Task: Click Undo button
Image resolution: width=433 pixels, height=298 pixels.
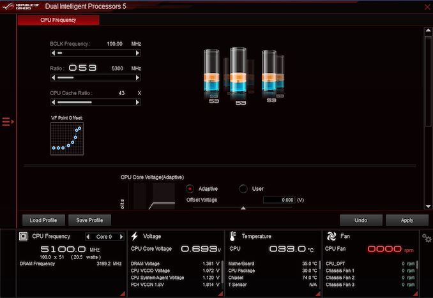Action: (361, 220)
